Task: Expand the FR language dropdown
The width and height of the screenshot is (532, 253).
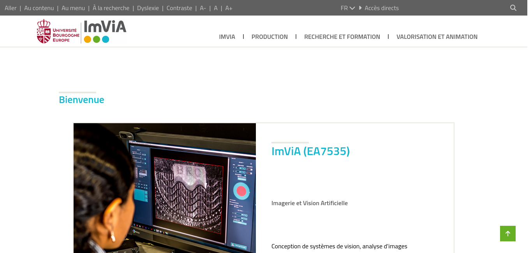Action: coord(347,8)
